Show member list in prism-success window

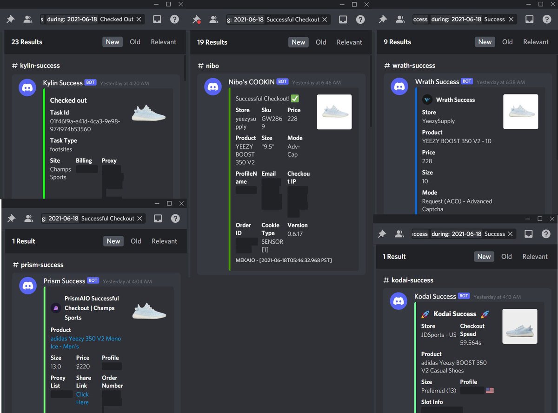coord(28,219)
